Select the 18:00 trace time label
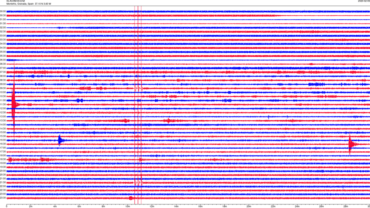 point(3,155)
